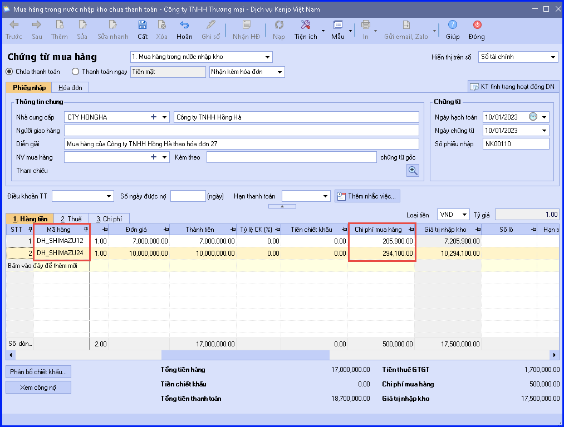
Task: Click the Sửa nhanh quick edit icon
Action: click(x=112, y=25)
